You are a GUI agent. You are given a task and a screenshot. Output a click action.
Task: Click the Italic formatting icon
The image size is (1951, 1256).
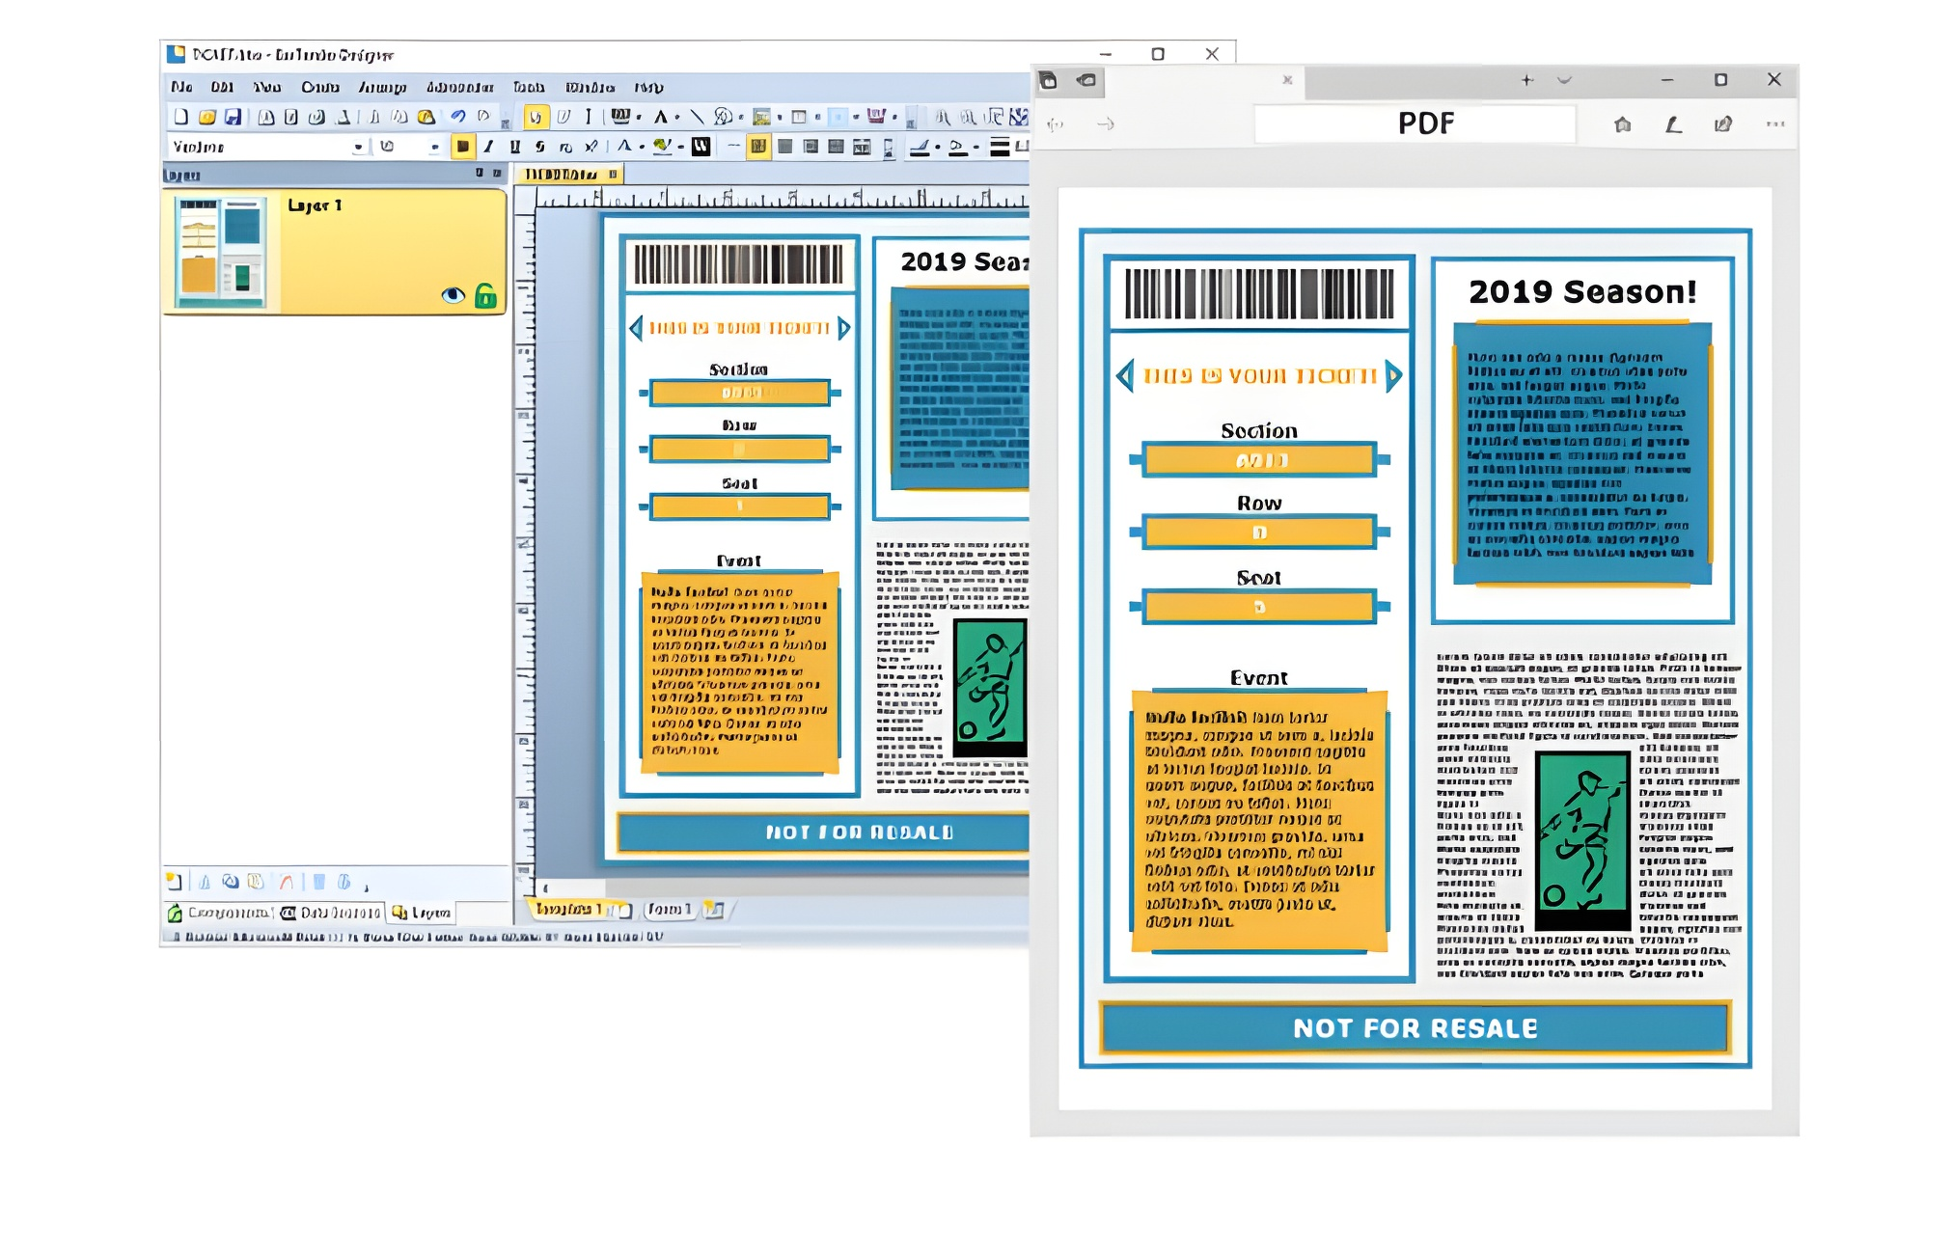(488, 147)
